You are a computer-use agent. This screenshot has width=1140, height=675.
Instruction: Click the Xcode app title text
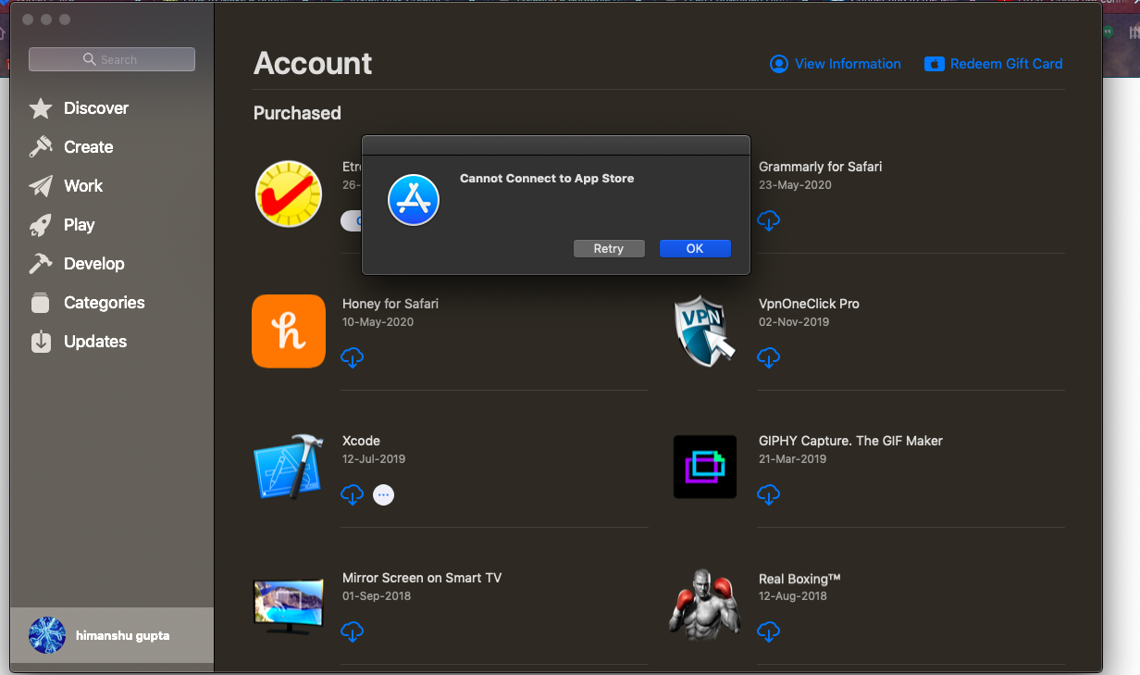tap(361, 441)
